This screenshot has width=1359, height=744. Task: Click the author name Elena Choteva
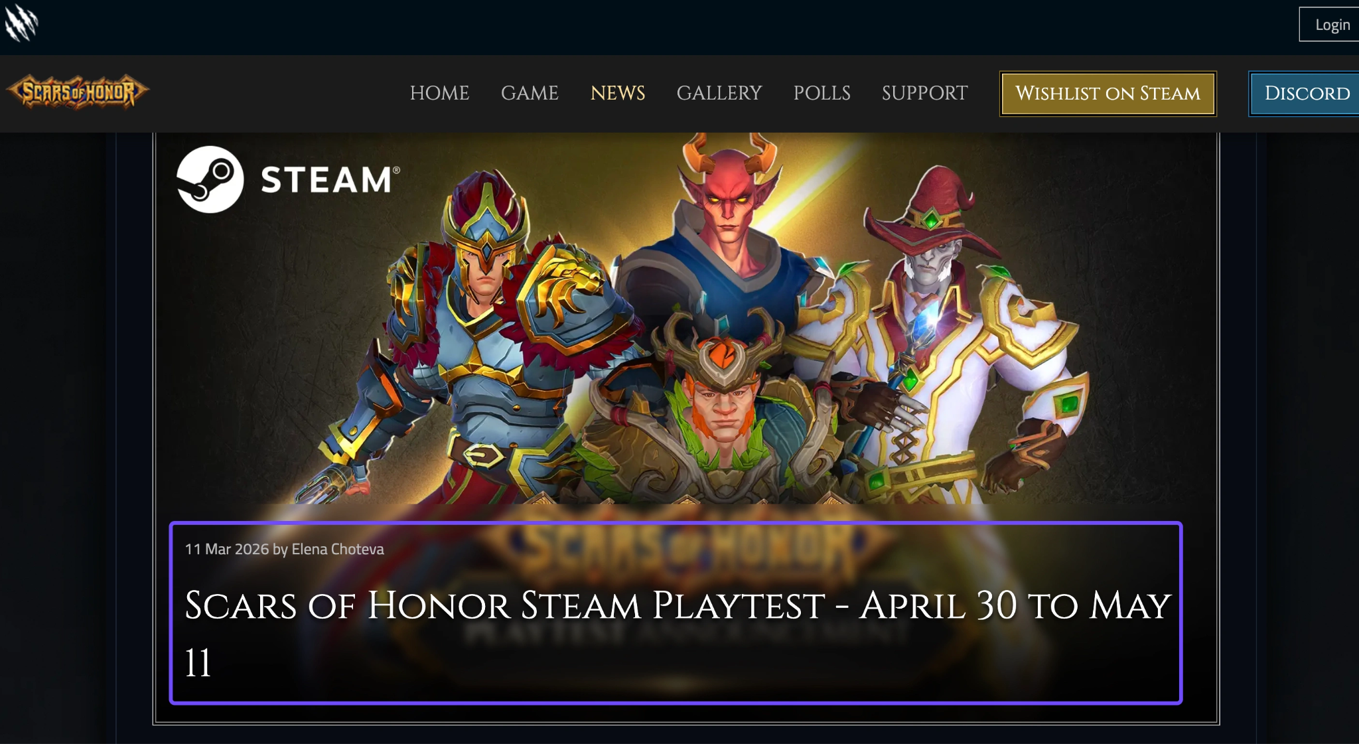click(x=338, y=549)
